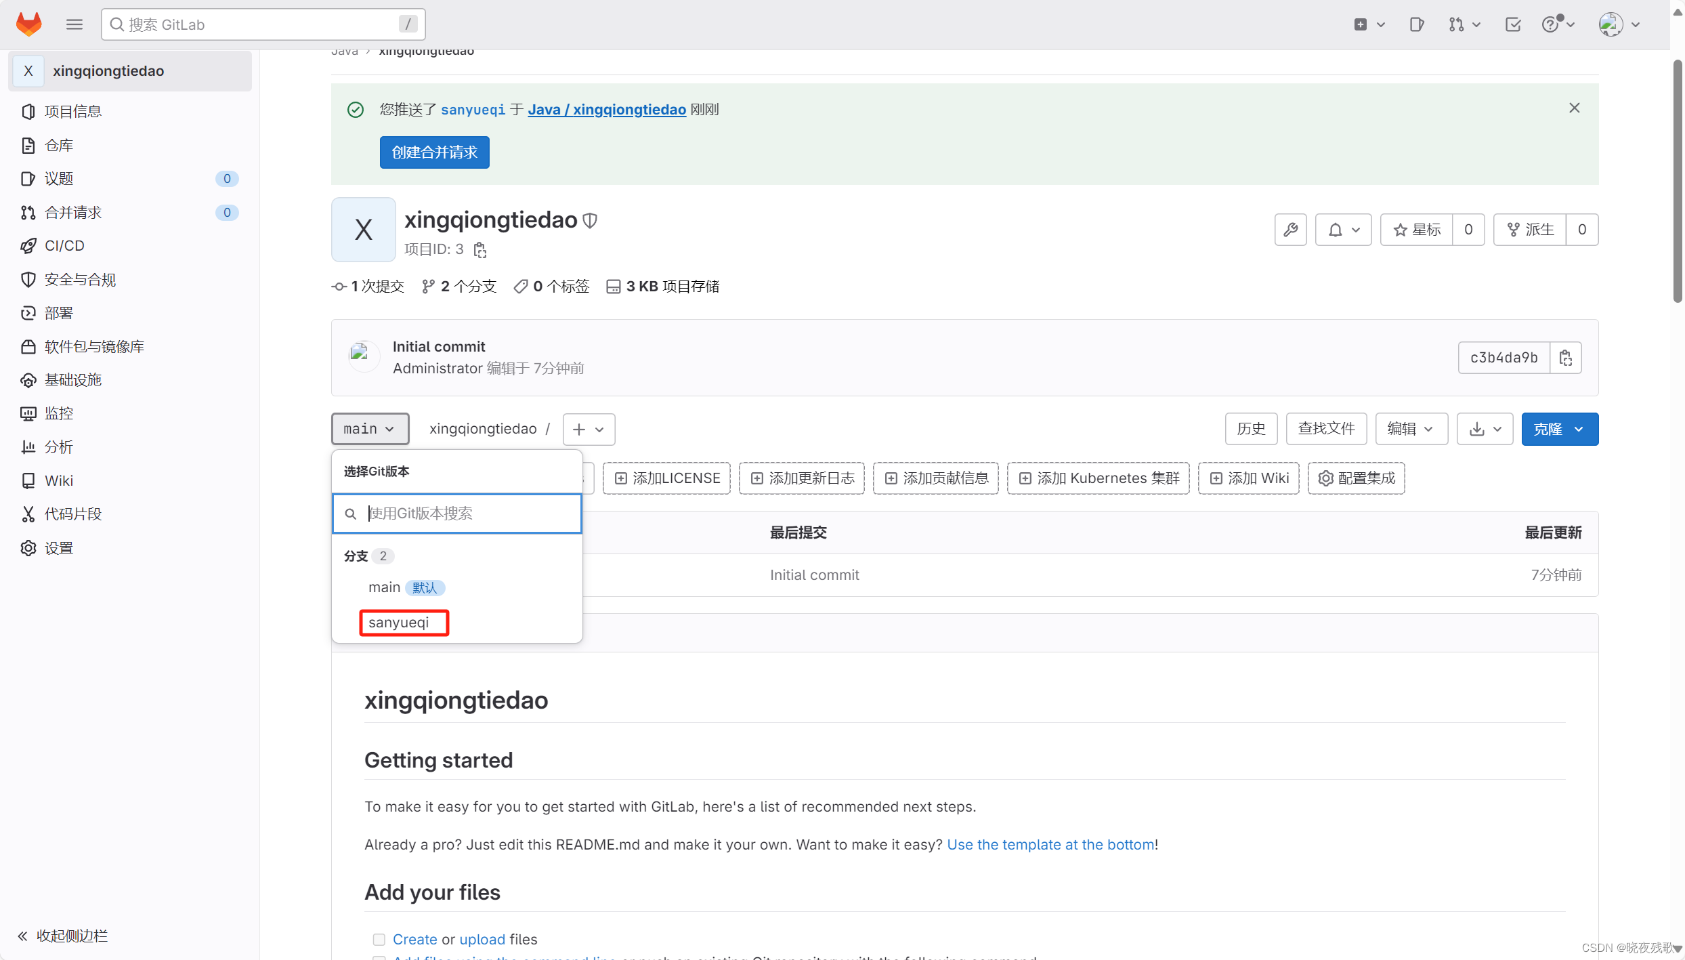The width and height of the screenshot is (1685, 960).
Task: Open the add file plus dropdown
Action: click(589, 430)
